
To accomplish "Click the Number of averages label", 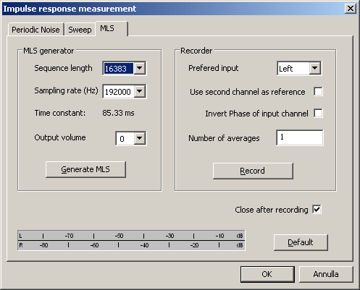I will point(224,138).
